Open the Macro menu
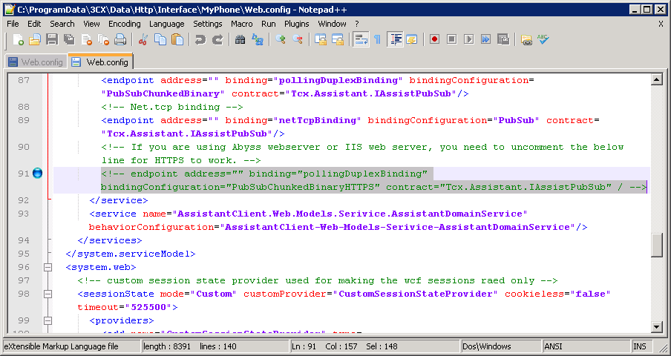The height and width of the screenshot is (356, 671). click(x=242, y=24)
